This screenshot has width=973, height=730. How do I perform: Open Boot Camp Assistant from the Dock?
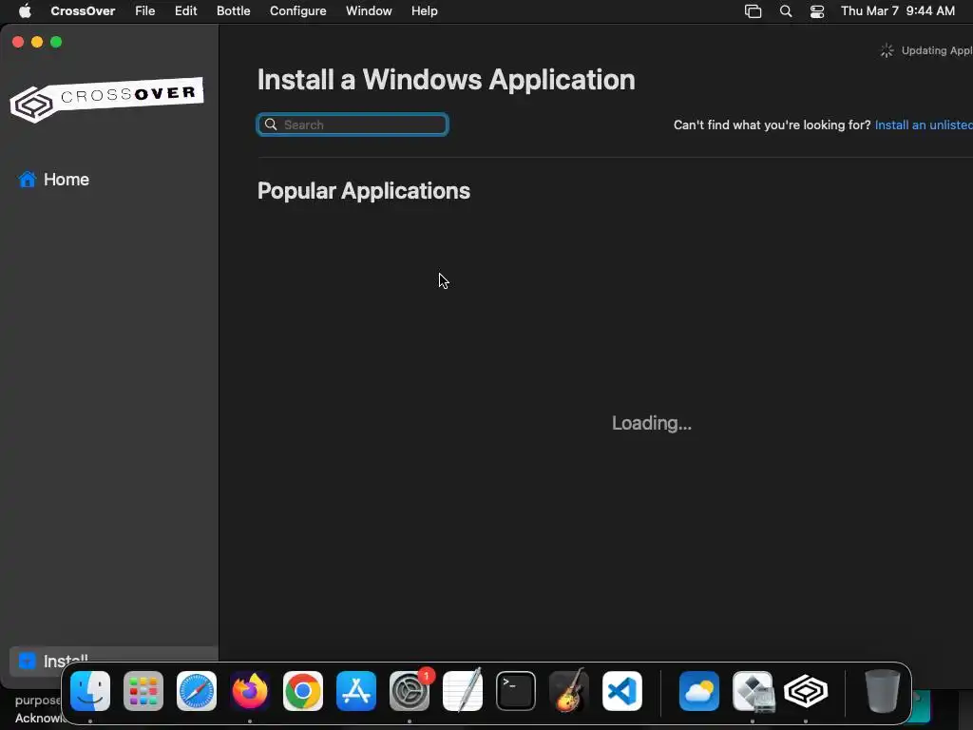click(x=753, y=691)
